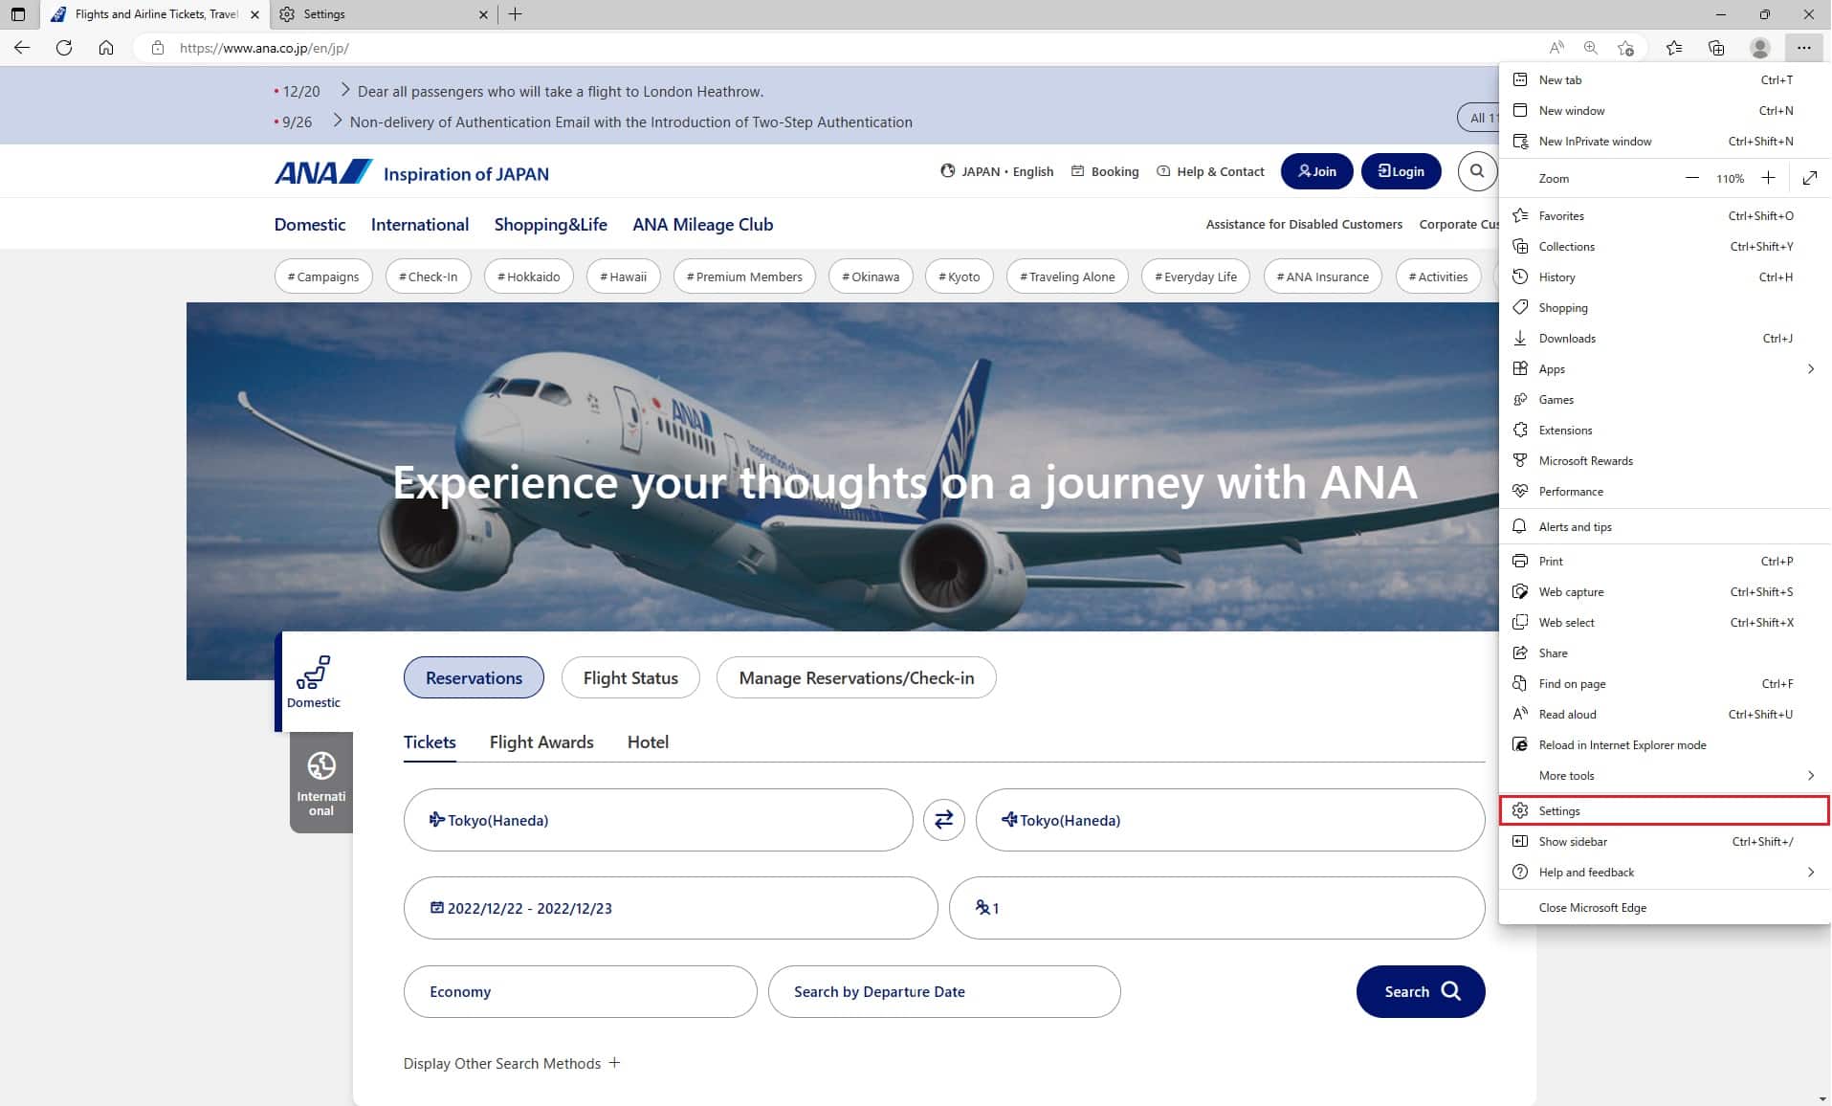Click the Refresh page icon

coord(64,48)
